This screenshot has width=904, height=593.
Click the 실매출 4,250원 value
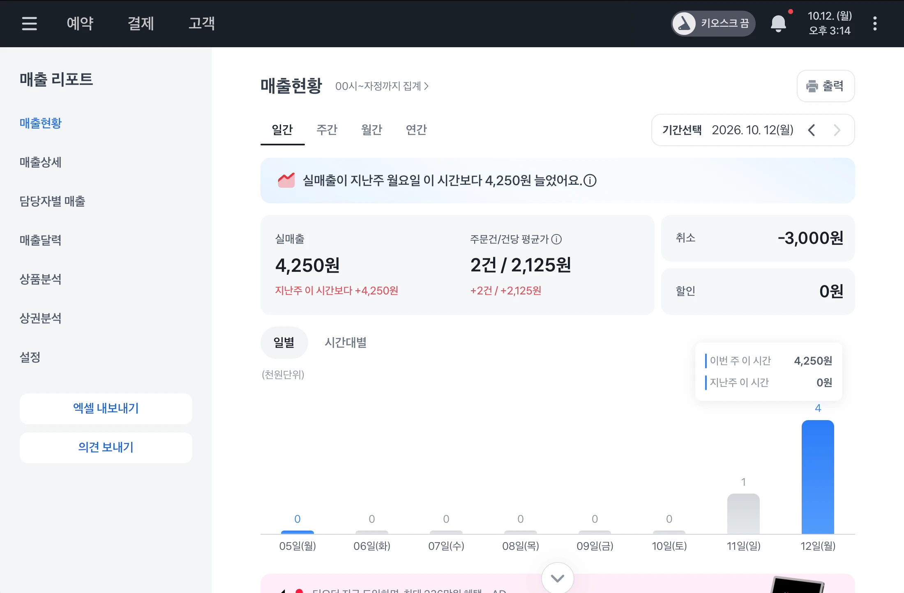click(307, 265)
